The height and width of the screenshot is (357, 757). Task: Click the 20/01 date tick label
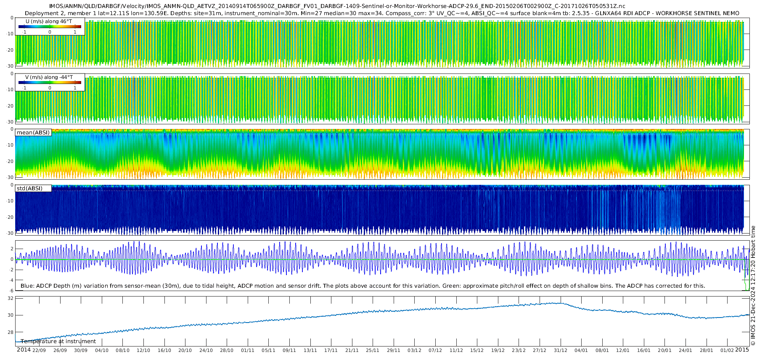(665, 350)
